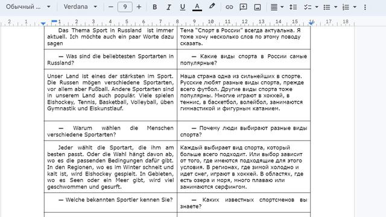Screen dimensions: 386x217
Task: Open the paragraph style dropdown 'Обычный'
Action: point(28,7)
